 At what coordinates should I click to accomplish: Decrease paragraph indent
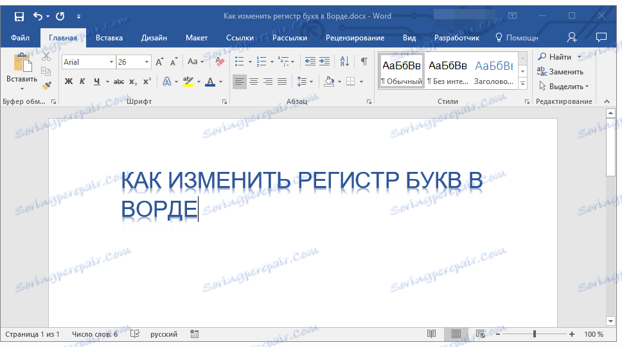tap(310, 62)
